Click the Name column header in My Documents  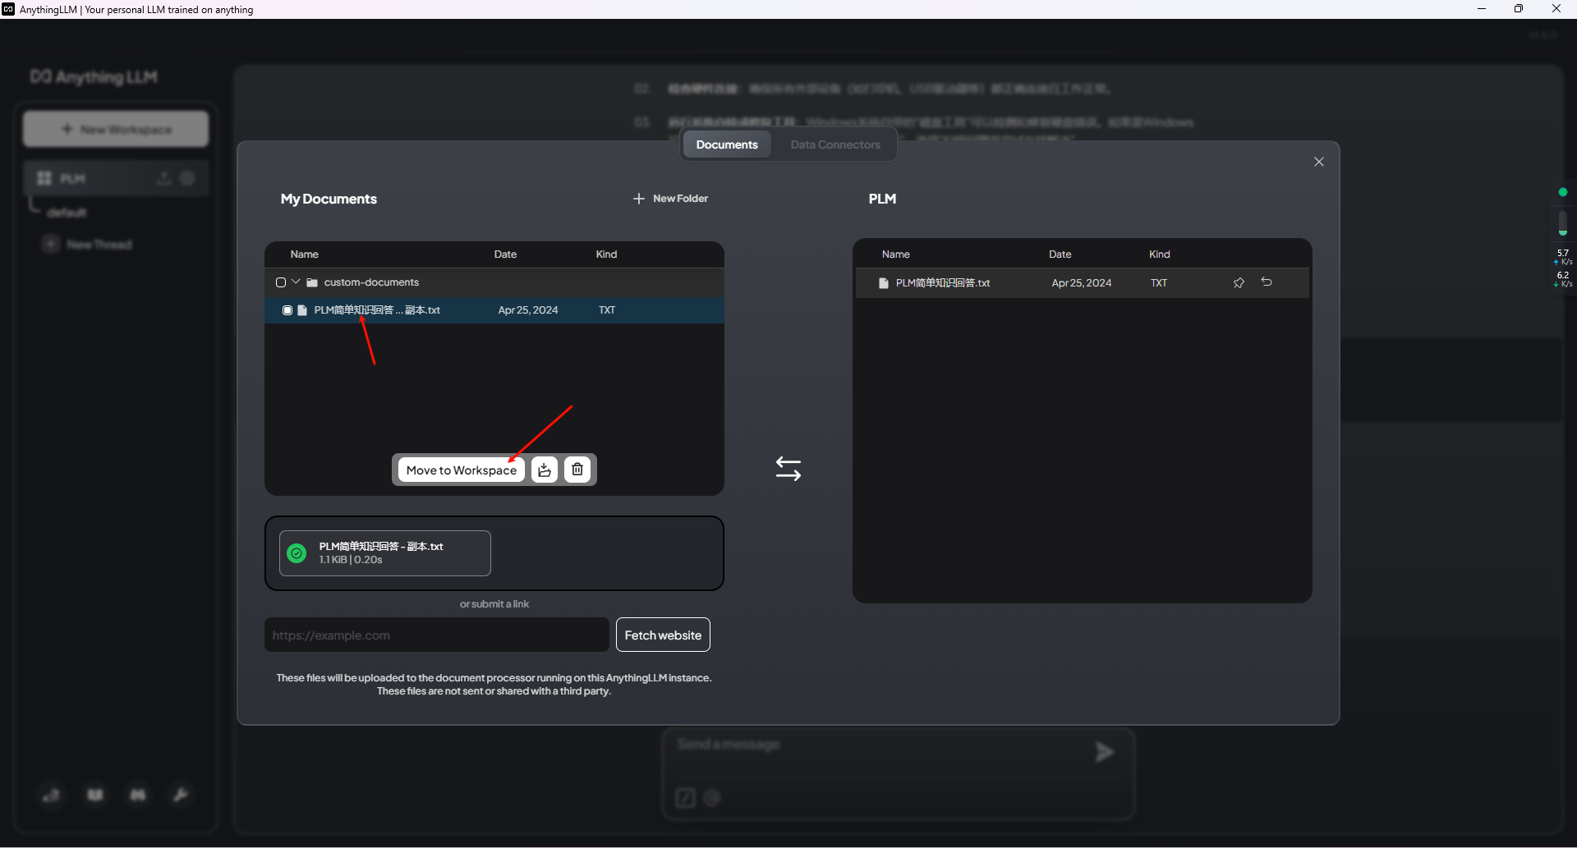coord(305,254)
